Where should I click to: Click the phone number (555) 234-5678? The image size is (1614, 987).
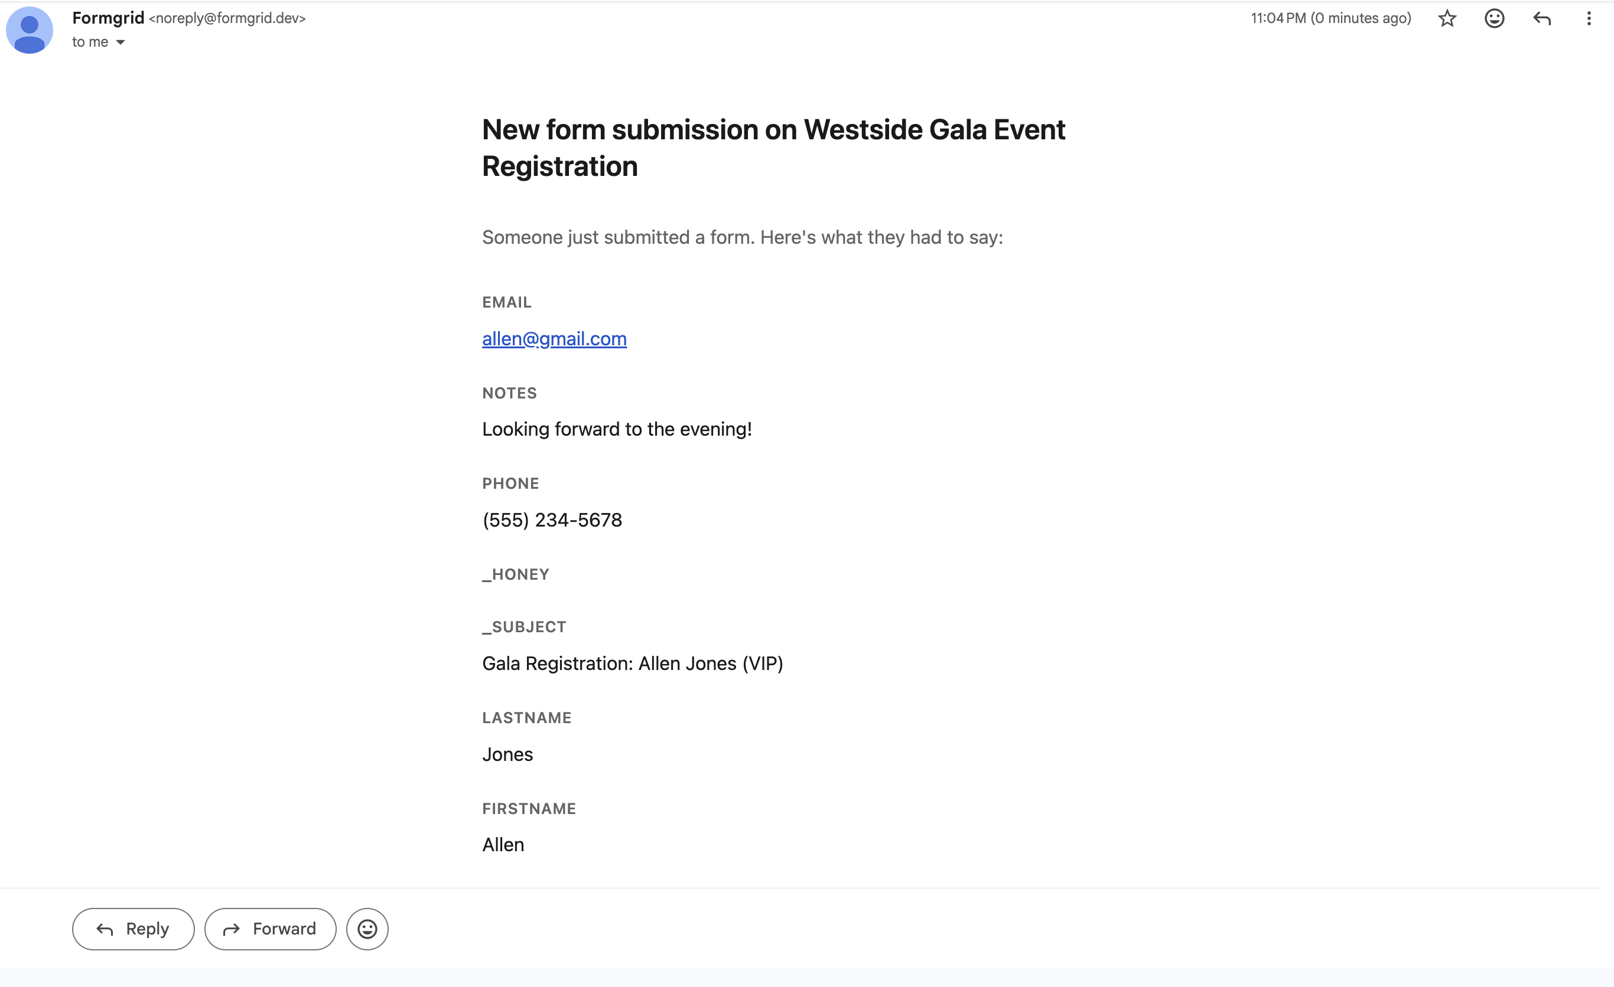pos(552,519)
